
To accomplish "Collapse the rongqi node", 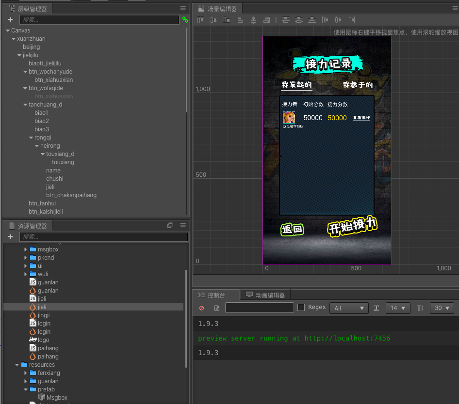I will pyautogui.click(x=31, y=138).
